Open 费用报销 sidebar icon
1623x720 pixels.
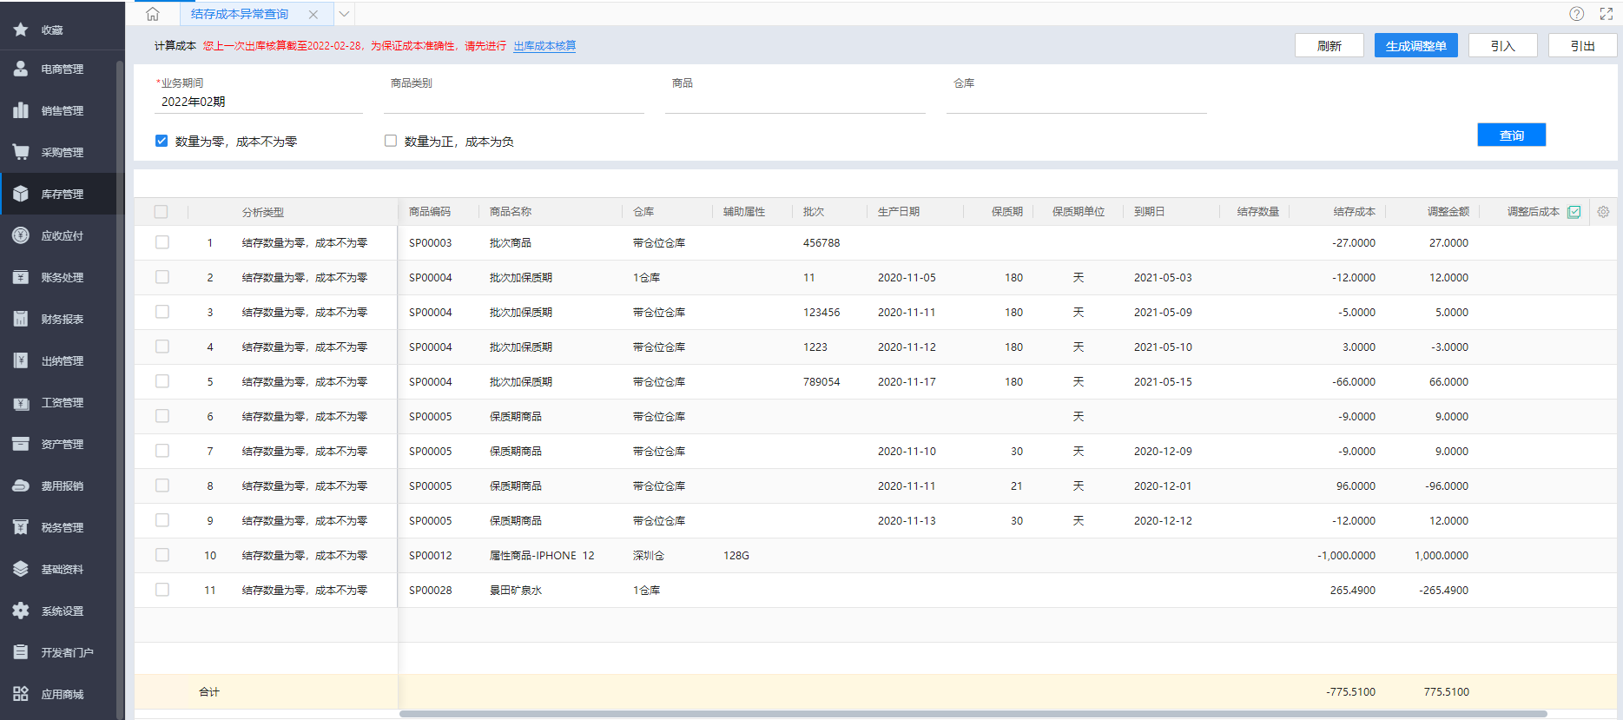pyautogui.click(x=21, y=486)
